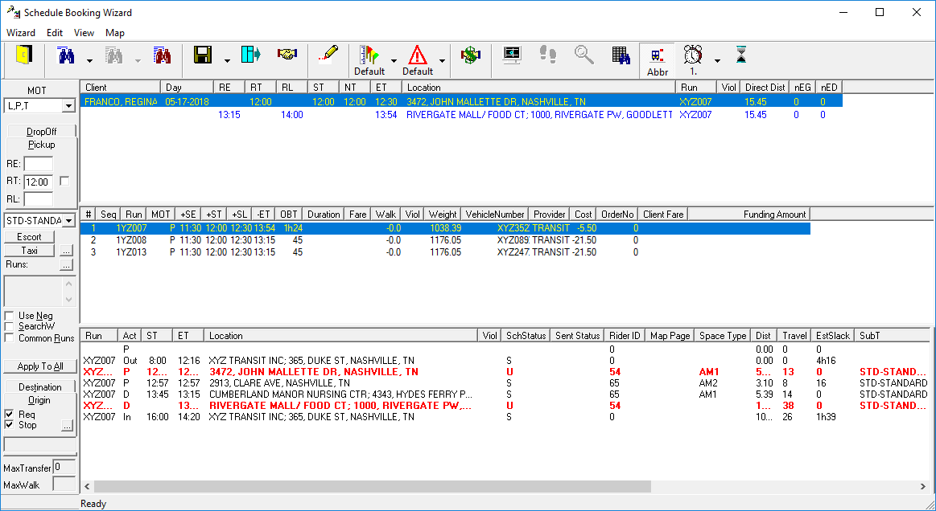Open the dropdown arrow beside save icon
Viewport: 936px width, 511px height.
(227, 60)
